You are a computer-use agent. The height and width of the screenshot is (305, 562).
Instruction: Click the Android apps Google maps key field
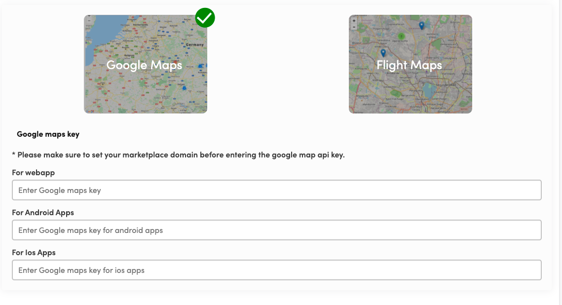(276, 230)
